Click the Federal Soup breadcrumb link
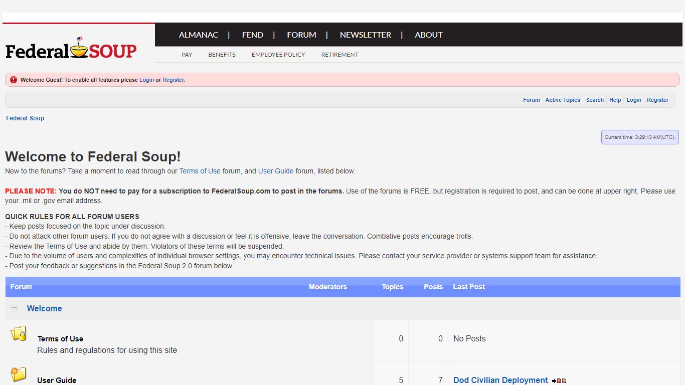This screenshot has height=385, width=685. click(25, 118)
